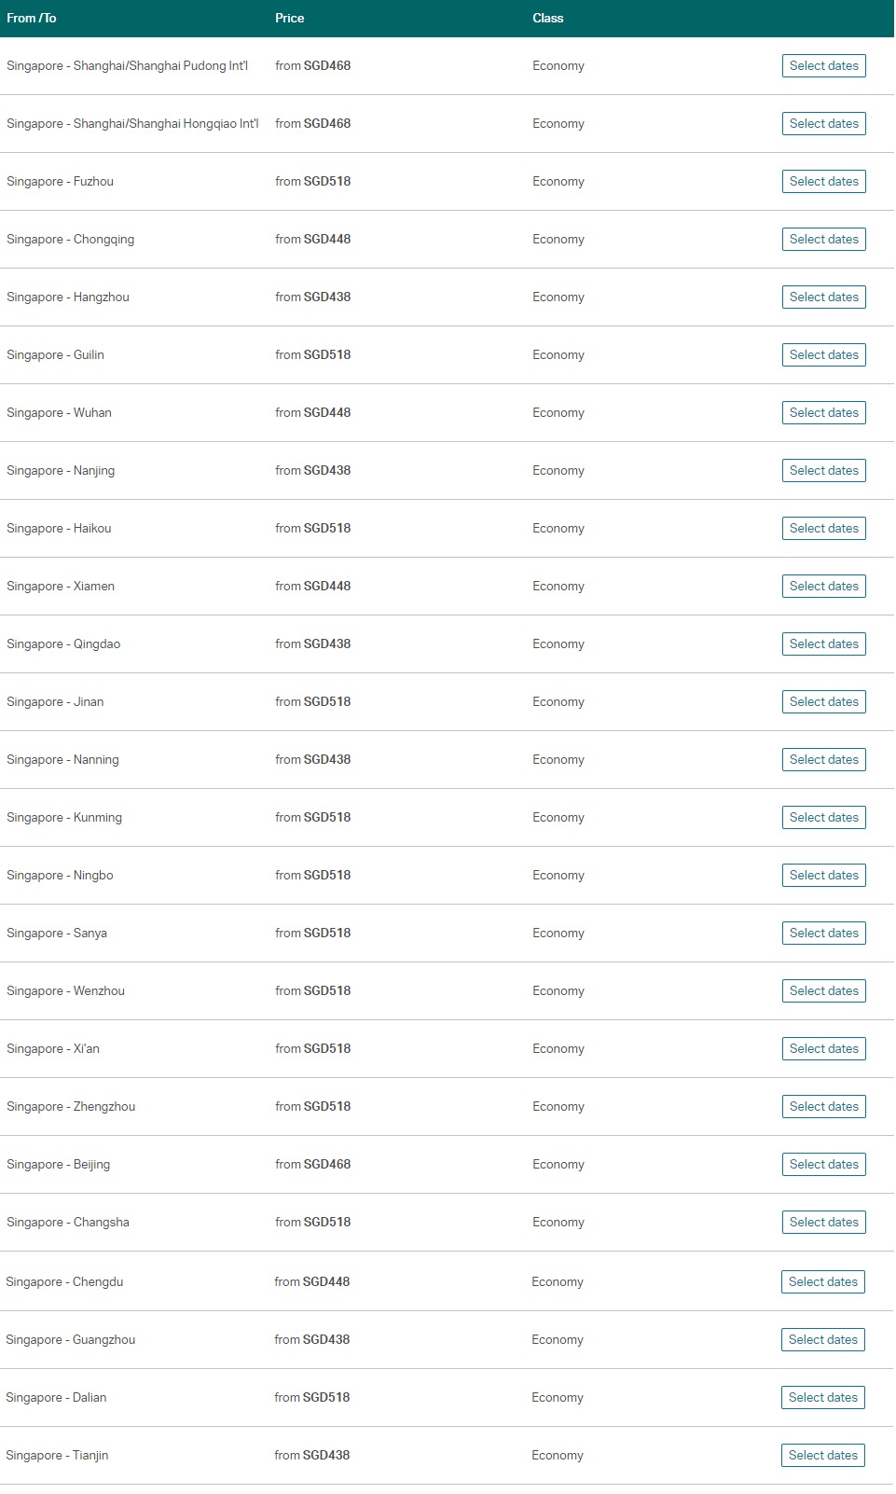This screenshot has height=1494, width=896.
Task: Open Select dates for Kunming flight
Action: click(x=823, y=818)
